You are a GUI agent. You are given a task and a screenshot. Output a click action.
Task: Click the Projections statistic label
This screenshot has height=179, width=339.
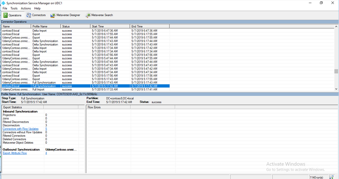tap(9, 115)
